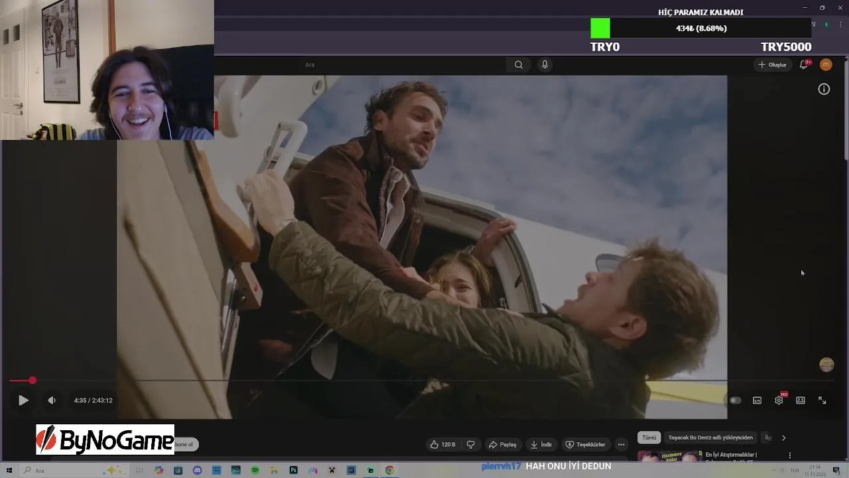Screen dimensions: 849x478
Task: Open Windows notification center icon
Action: click(836, 470)
